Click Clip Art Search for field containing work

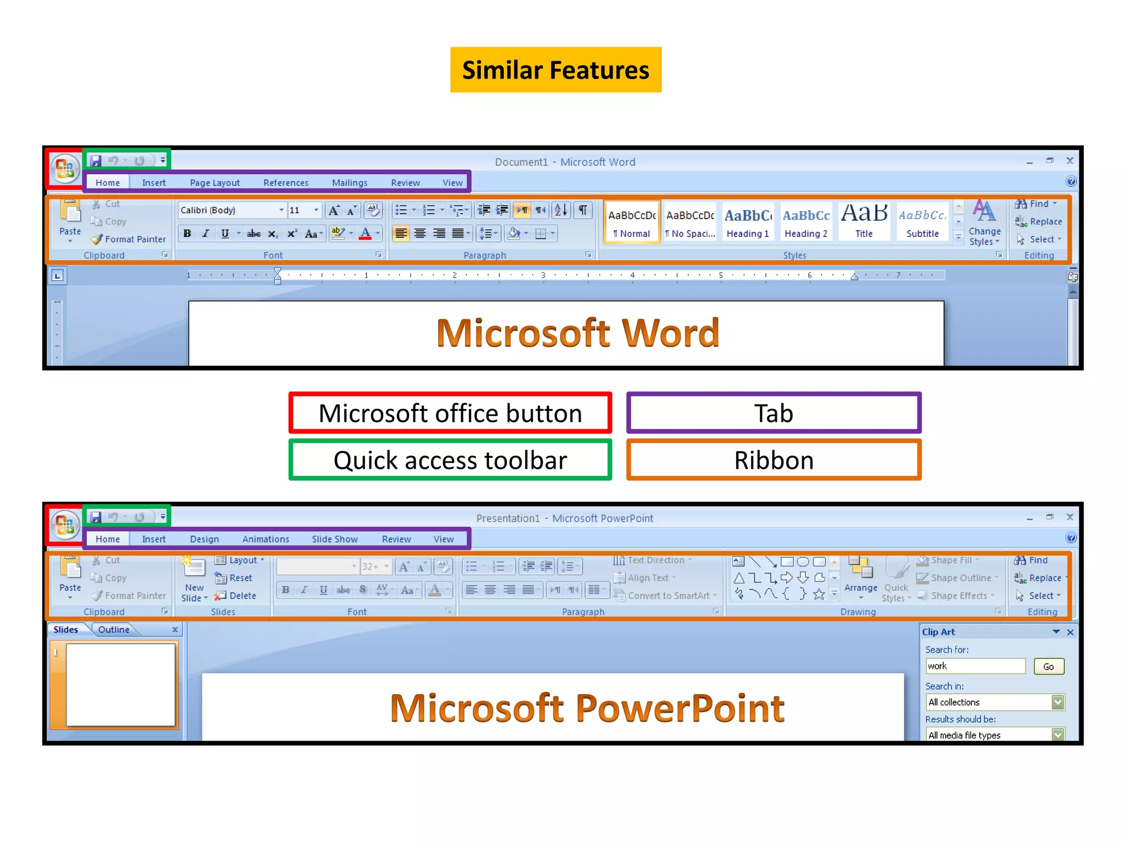coord(976,666)
